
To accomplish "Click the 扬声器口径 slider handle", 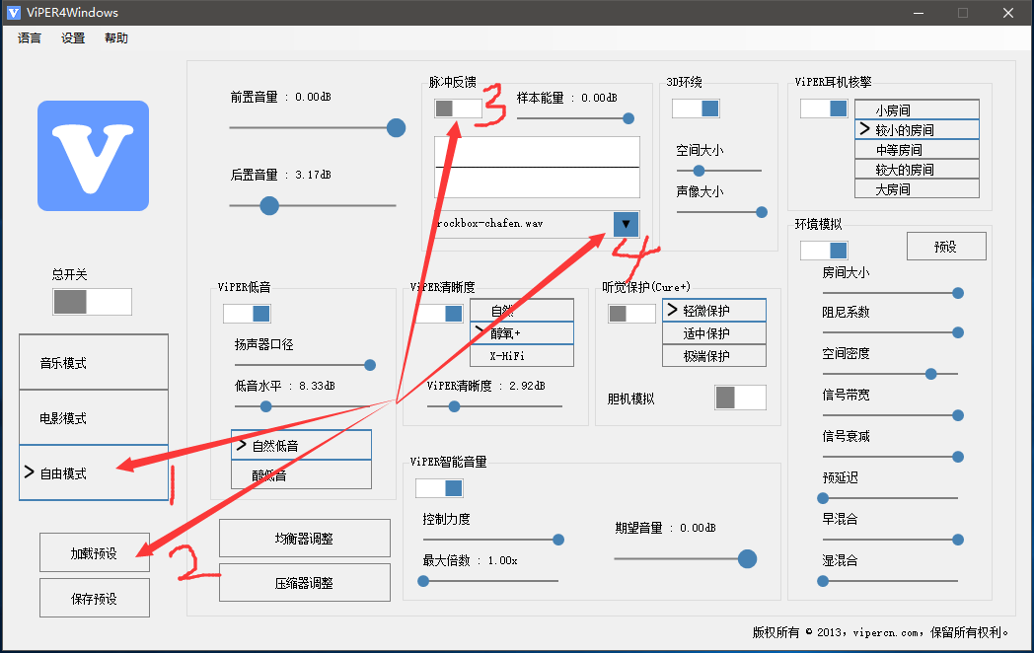I will tap(370, 365).
